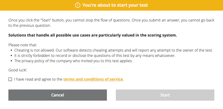Tick the terms agreement checkbox

[10, 79]
